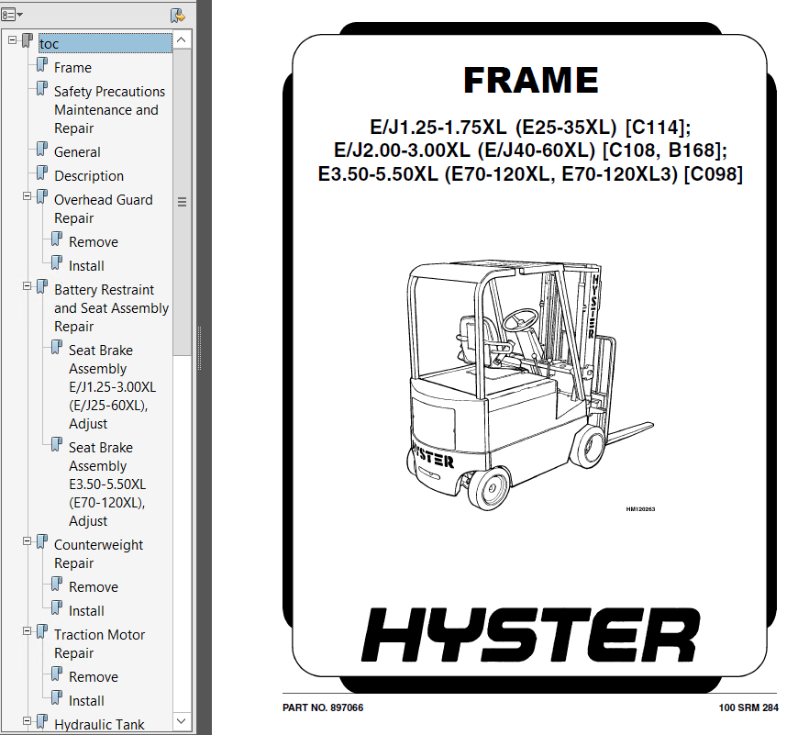
Task: Open Seat Brake Assembly E/J1.25-3.00XL Adjust bookmark
Action: [112, 387]
